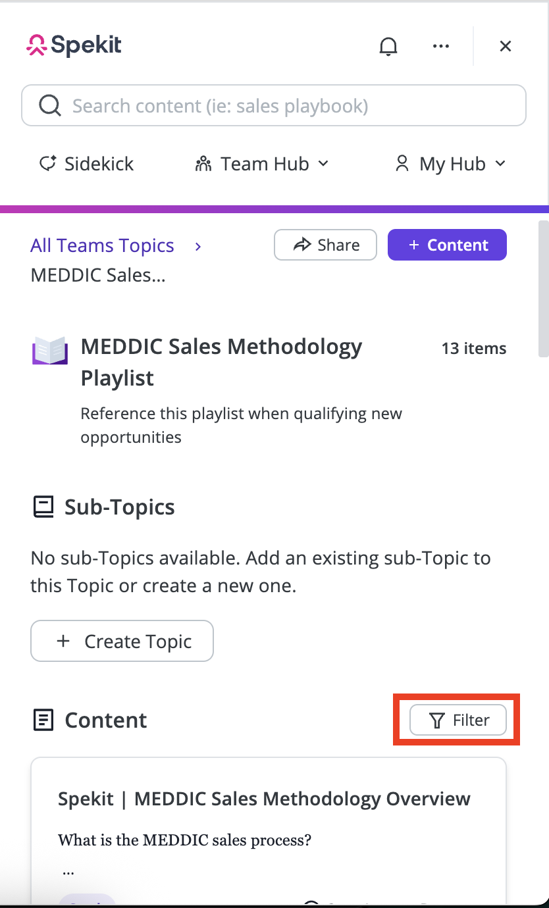Viewport: 549px width, 908px height.
Task: Click the Content section heading icon
Action: tap(43, 720)
